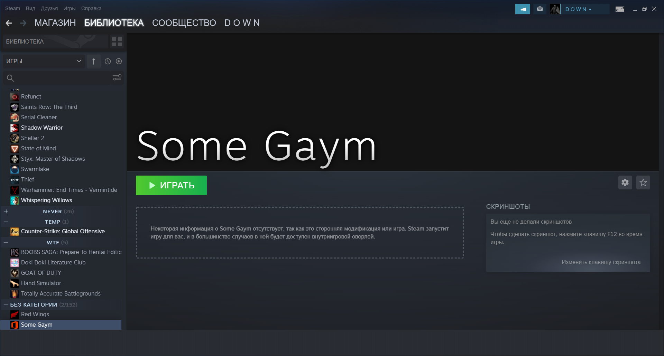
Task: Click the Counter-Strike: Global Offensive icon
Action: pyautogui.click(x=15, y=232)
